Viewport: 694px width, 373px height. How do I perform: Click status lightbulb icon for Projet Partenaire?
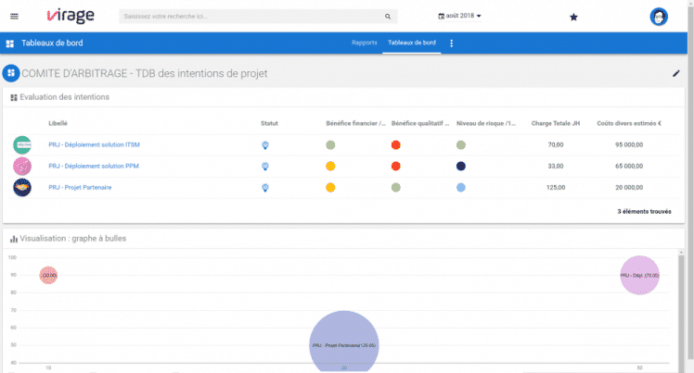[265, 188]
